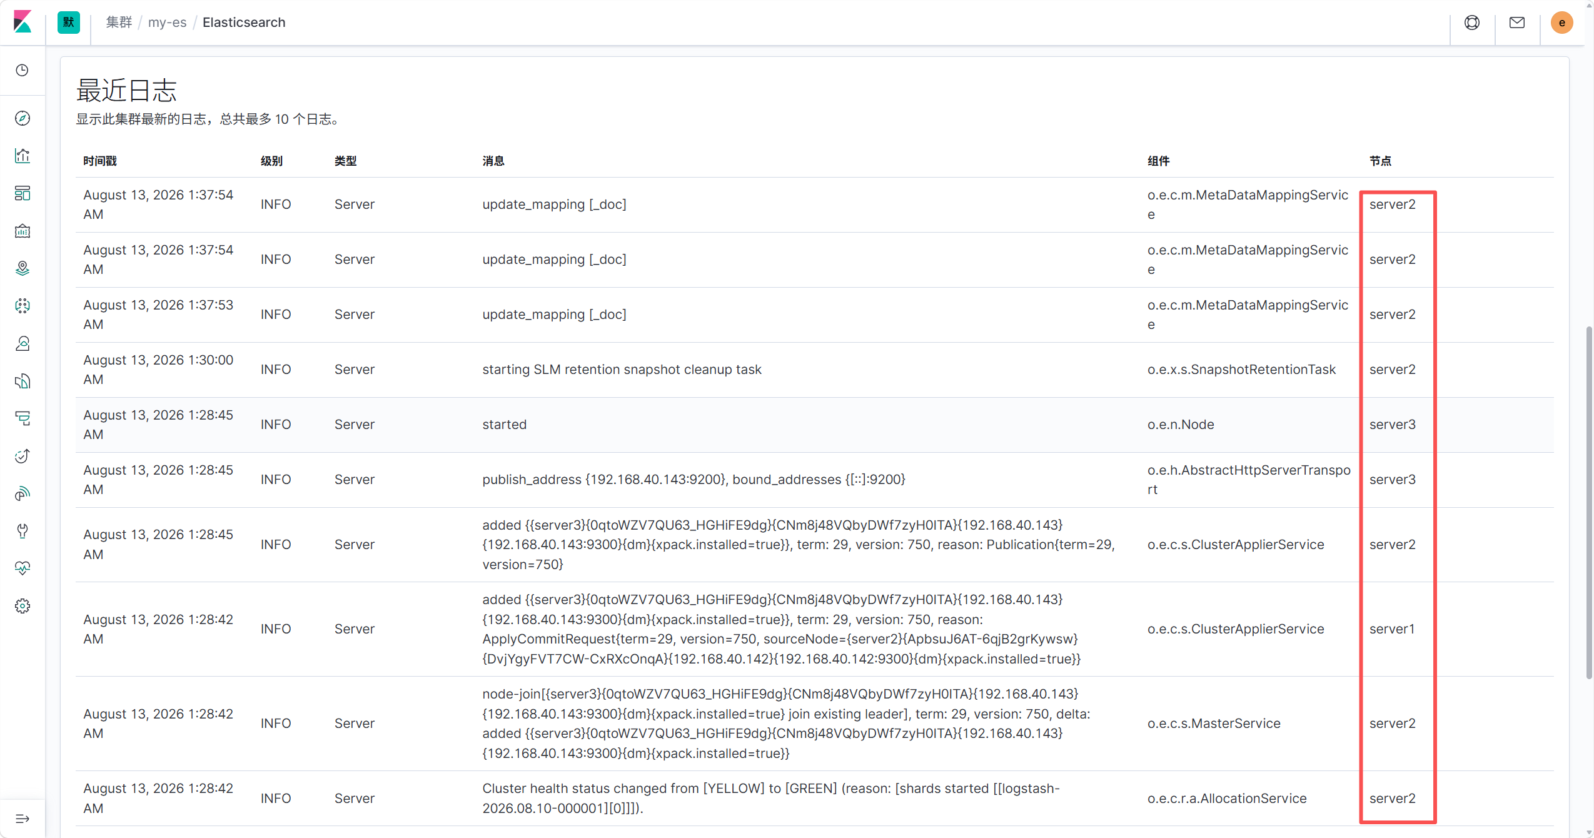
Task: Select o.e.n.Node component cell
Action: 1181,425
